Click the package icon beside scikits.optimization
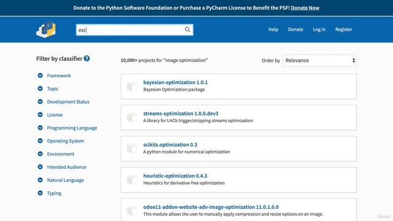The width and height of the screenshot is (393, 221). [x=132, y=149]
